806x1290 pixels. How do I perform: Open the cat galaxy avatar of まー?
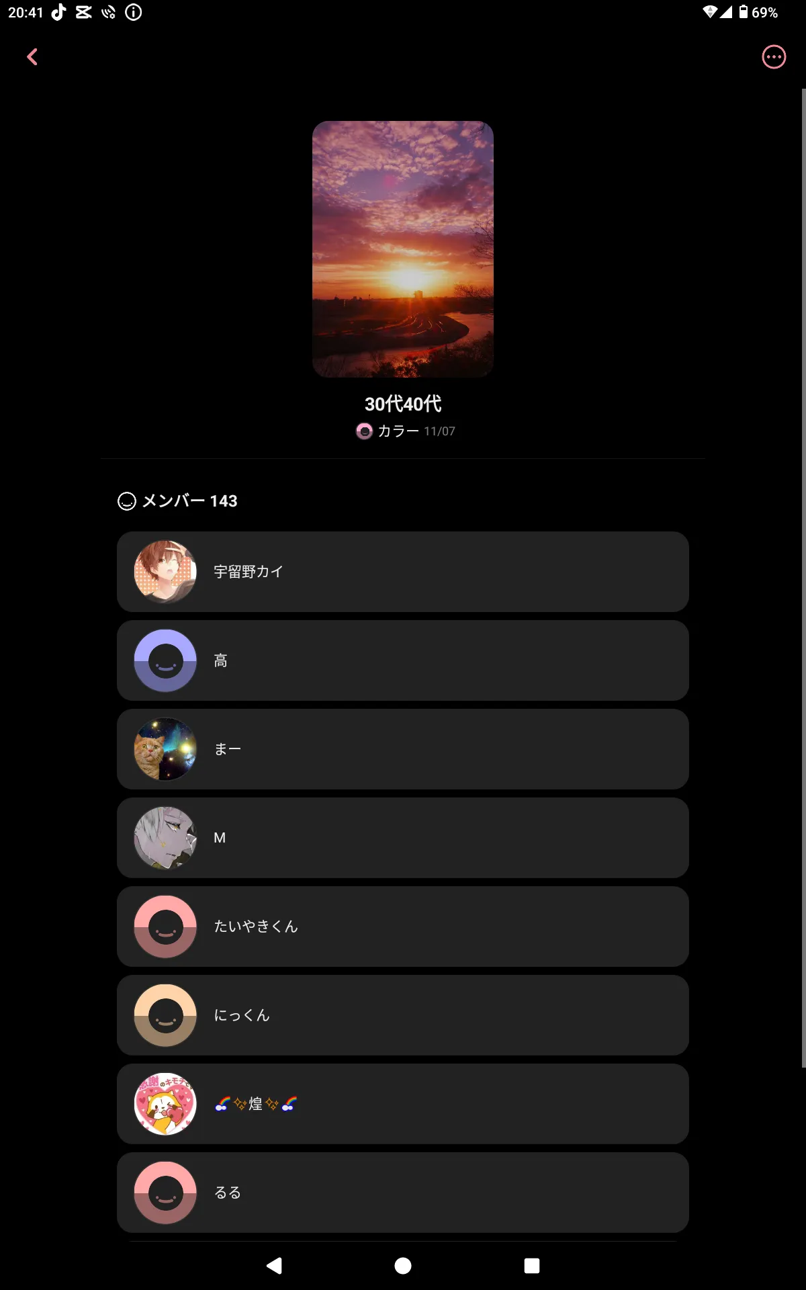point(165,749)
